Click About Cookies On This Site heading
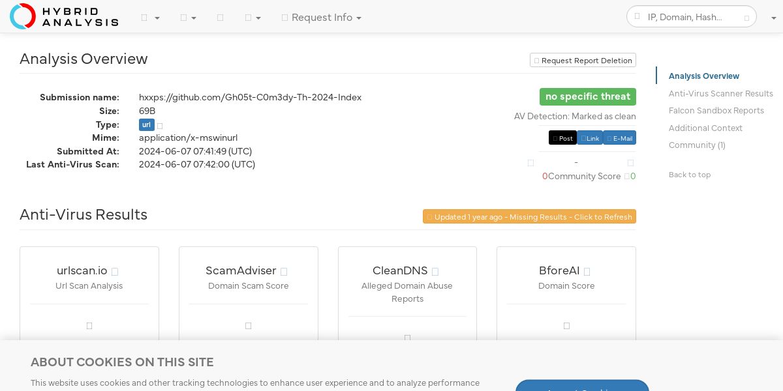Image resolution: width=783 pixels, height=391 pixels. pyautogui.click(x=122, y=362)
